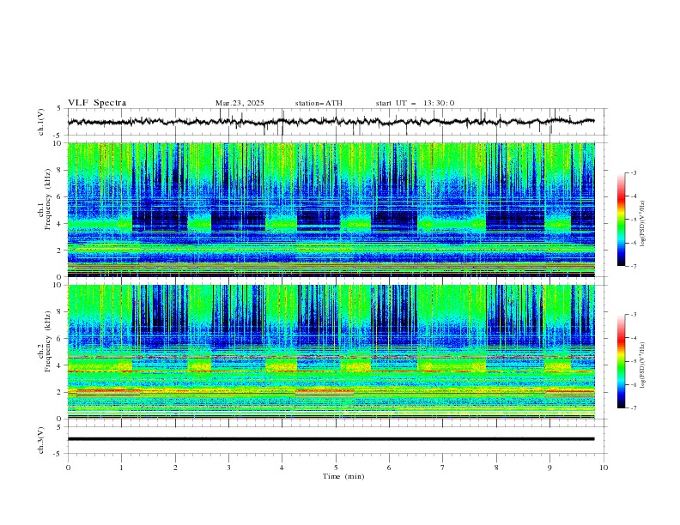Click the "8" tick on the time axis

[496, 468]
